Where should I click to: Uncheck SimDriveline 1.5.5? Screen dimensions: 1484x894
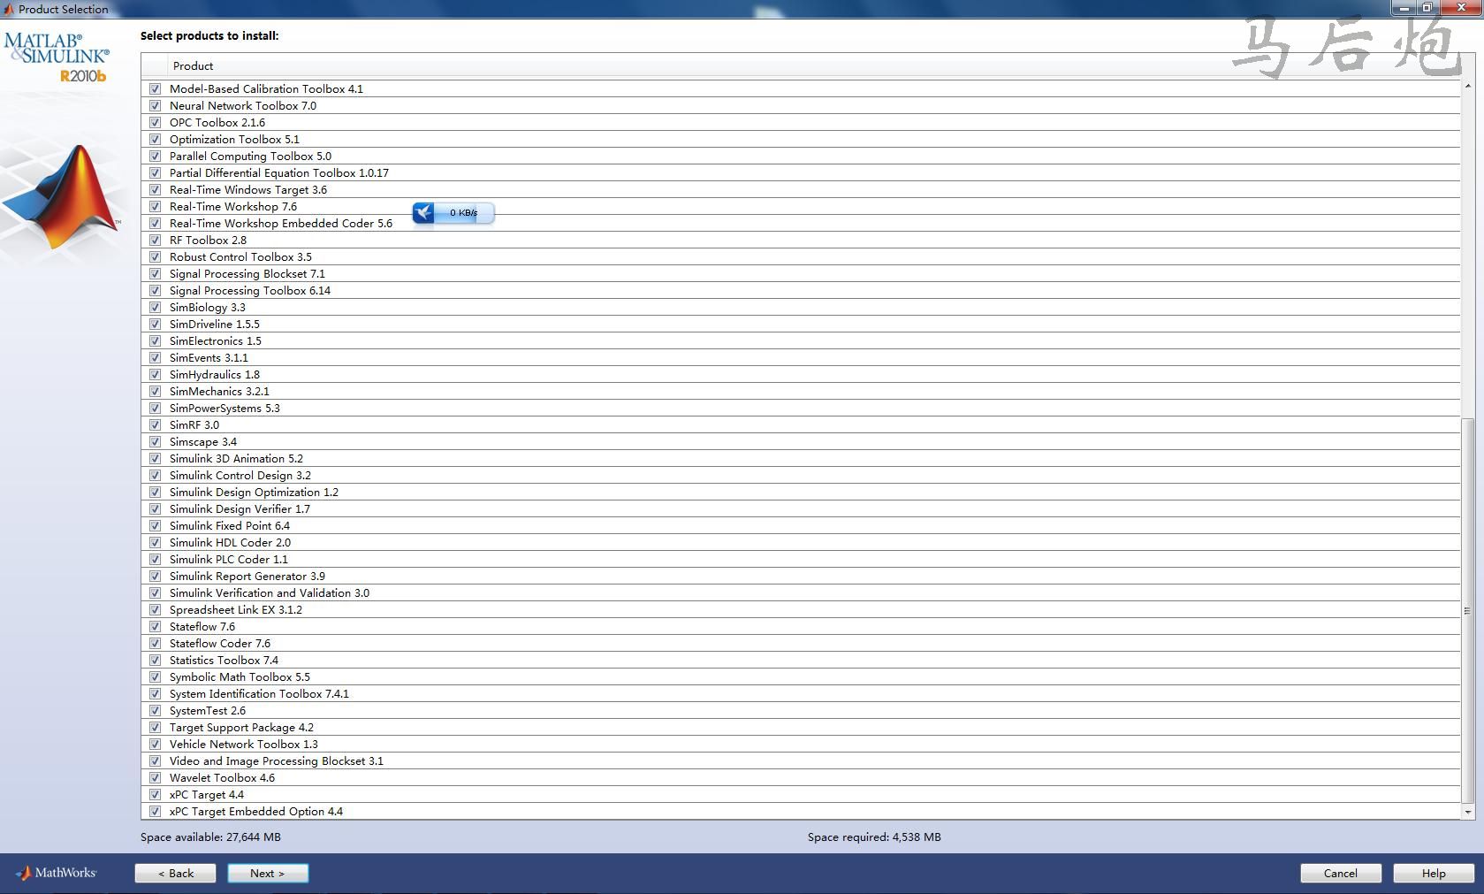pyautogui.click(x=155, y=324)
